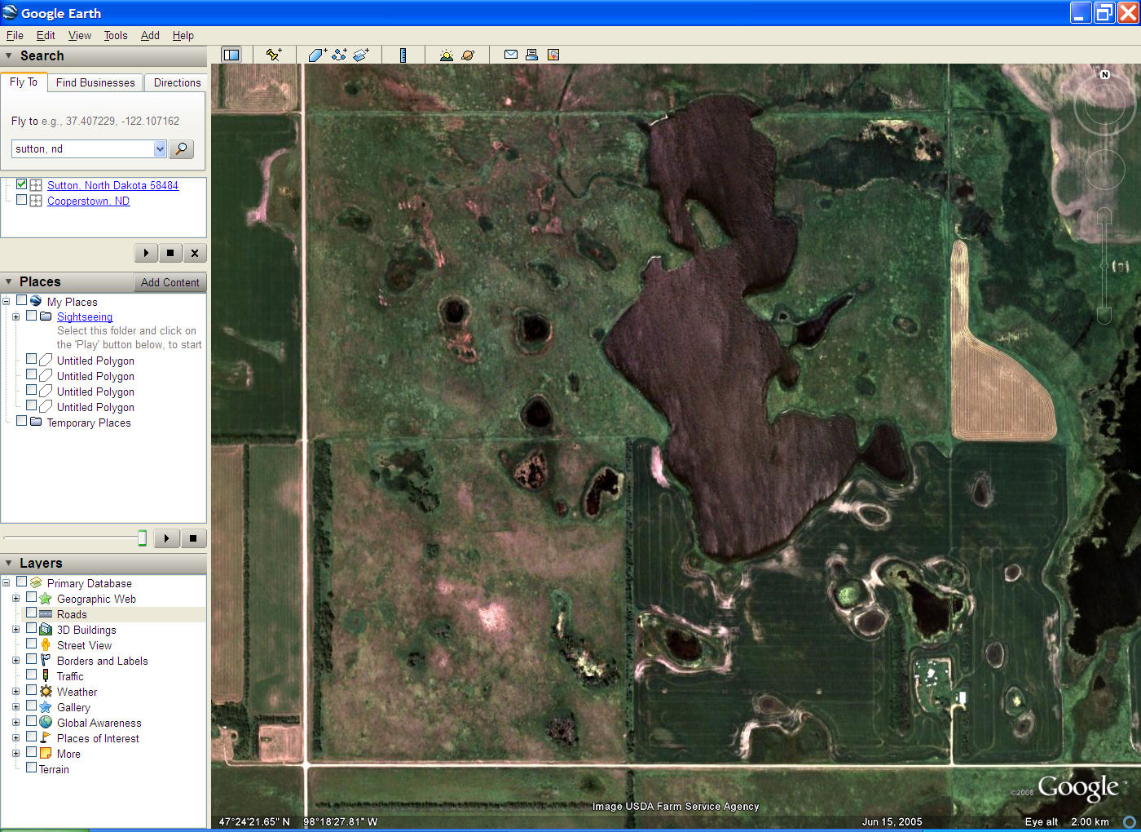This screenshot has width=1141, height=832.
Task: Click the compass North indicator
Action: click(x=1105, y=74)
